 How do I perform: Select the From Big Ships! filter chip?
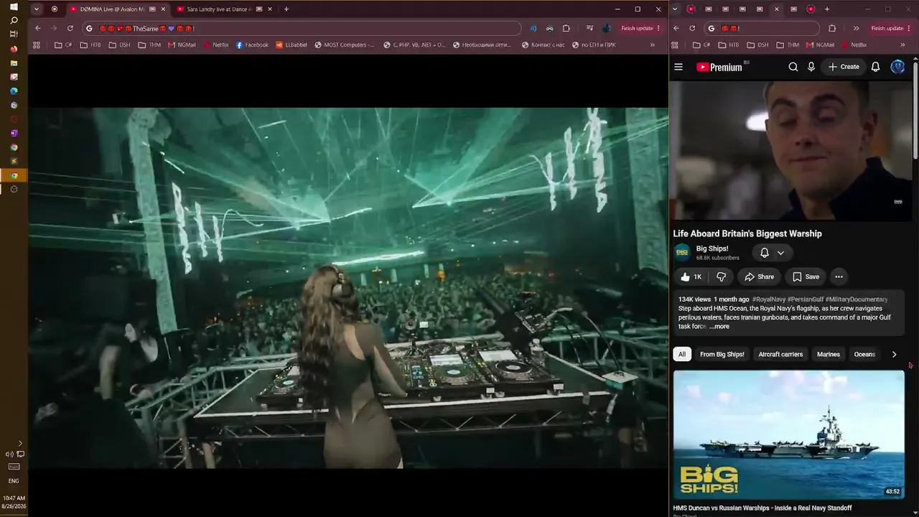point(722,354)
